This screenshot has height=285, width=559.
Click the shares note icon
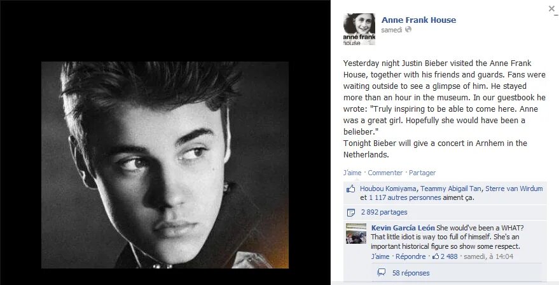click(351, 213)
